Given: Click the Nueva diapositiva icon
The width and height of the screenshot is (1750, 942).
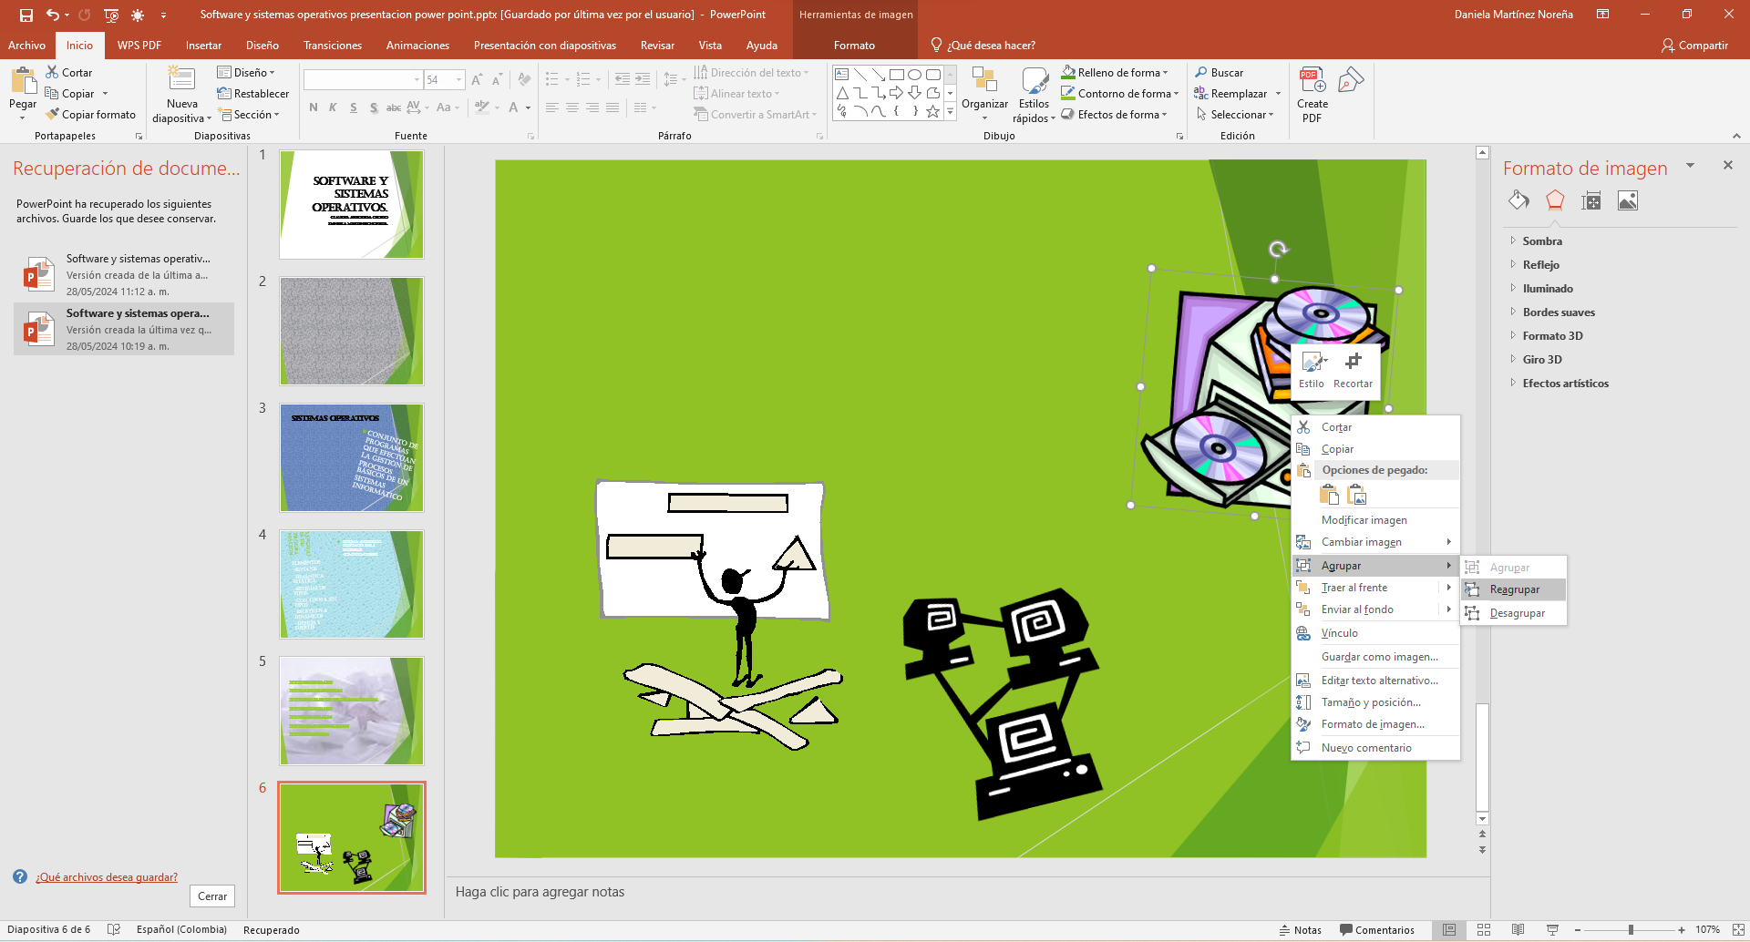Looking at the screenshot, I should tap(181, 80).
